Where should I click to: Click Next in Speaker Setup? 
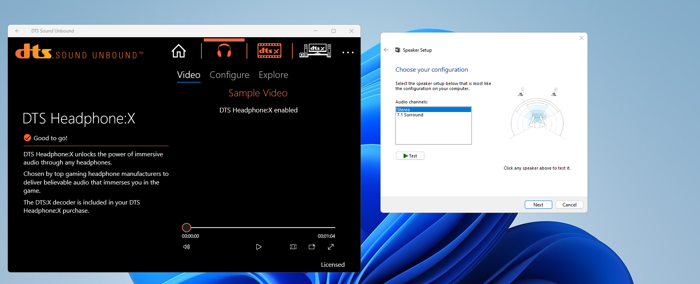(x=538, y=204)
